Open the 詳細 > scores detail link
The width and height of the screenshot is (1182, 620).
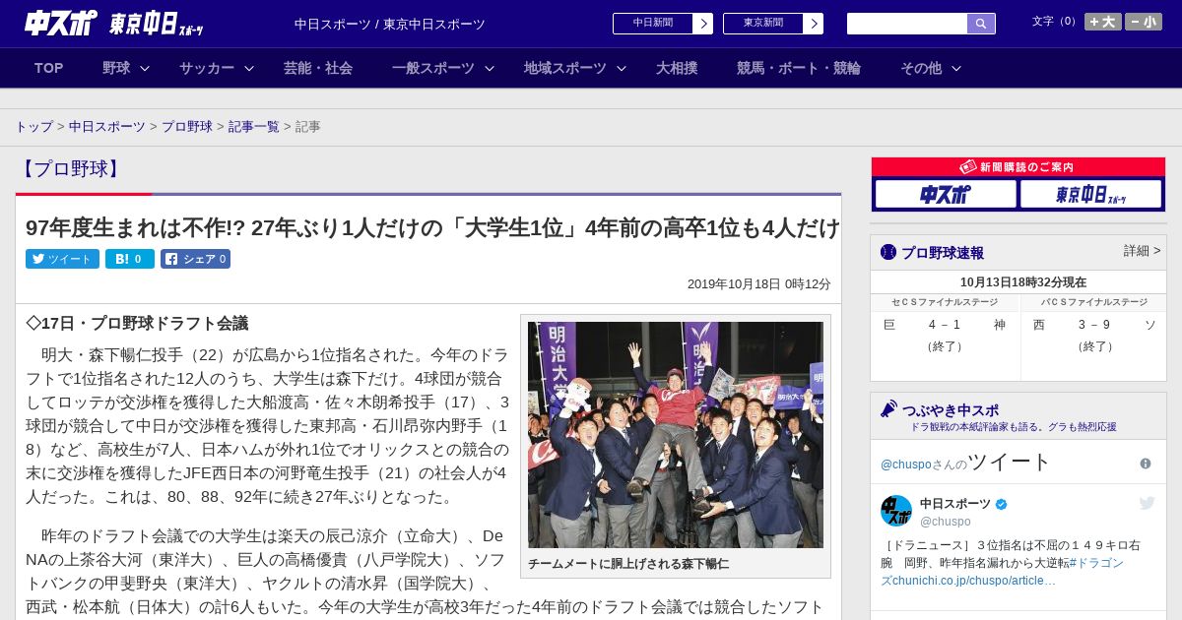click(x=1142, y=251)
